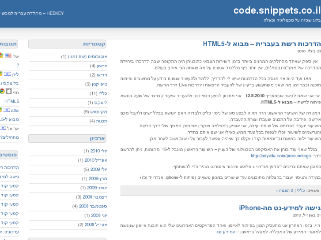
Task: Open the HTML5 comment link
Action: pos(11,101)
